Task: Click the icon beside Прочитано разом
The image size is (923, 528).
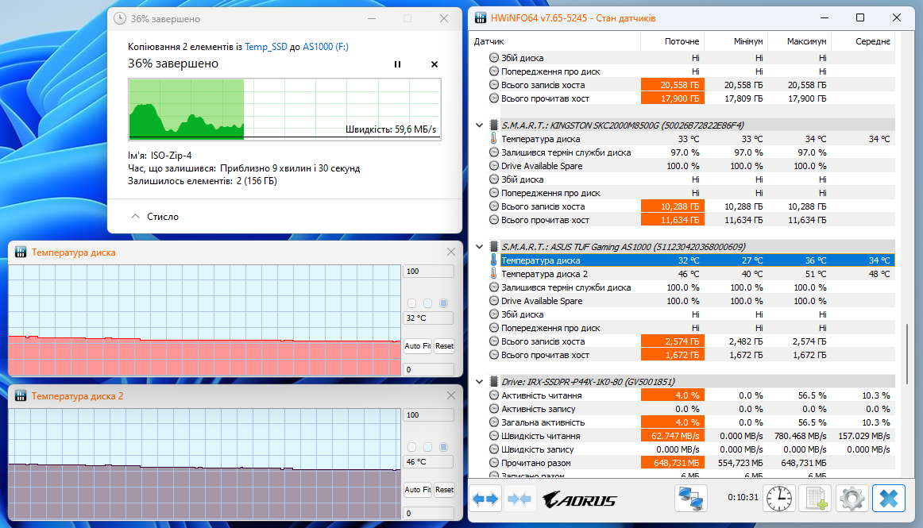Action: pos(494,463)
